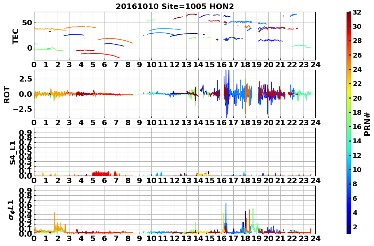
Task: Click the −2.5 tick on ROT axis
Action: pyautogui.click(x=23, y=109)
